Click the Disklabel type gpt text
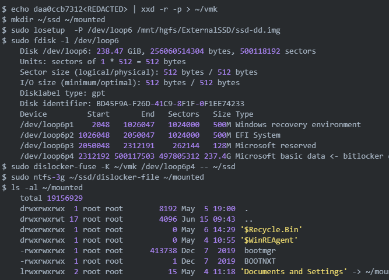Screen dimensions: 389x280 tap(62, 93)
